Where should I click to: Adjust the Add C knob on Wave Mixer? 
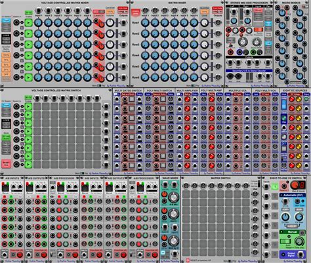[174, 214]
